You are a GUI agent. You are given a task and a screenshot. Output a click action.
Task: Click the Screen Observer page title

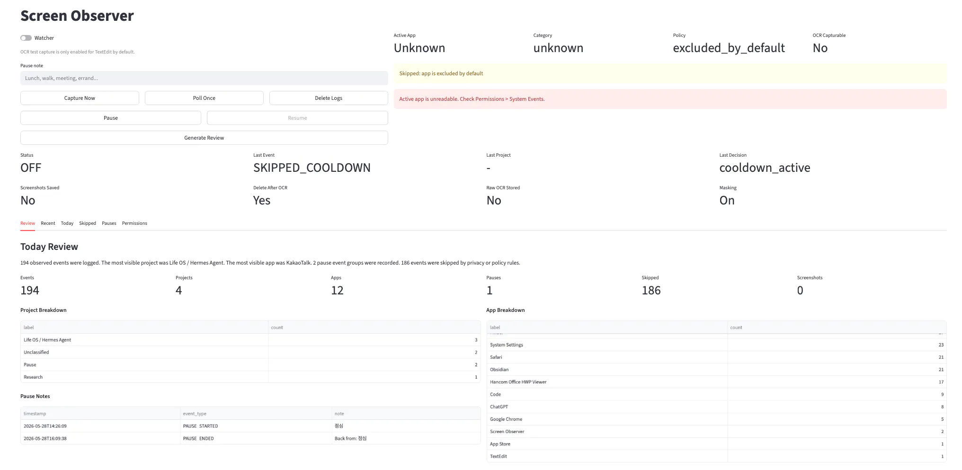(77, 16)
